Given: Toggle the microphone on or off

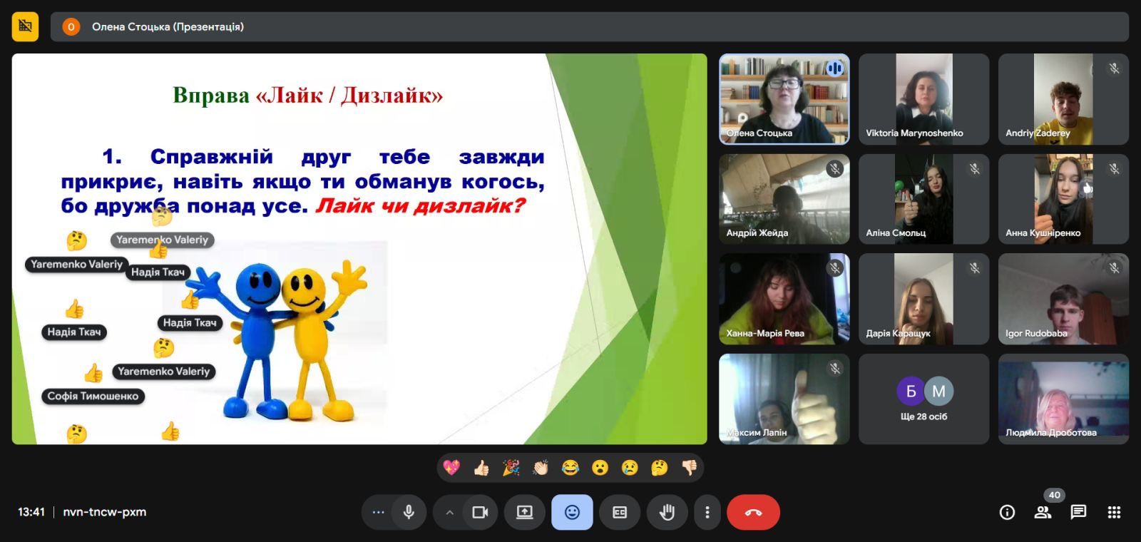Looking at the screenshot, I should (409, 512).
